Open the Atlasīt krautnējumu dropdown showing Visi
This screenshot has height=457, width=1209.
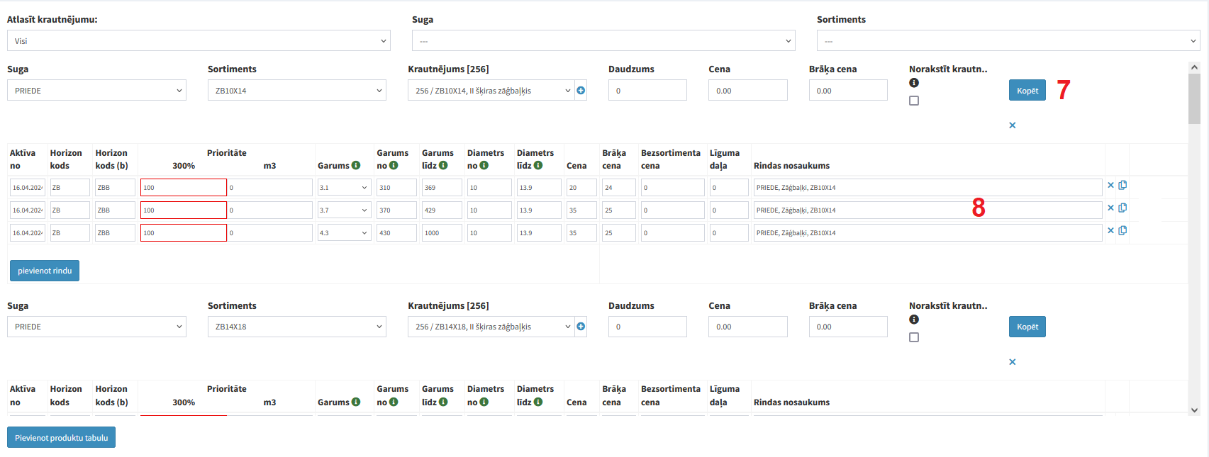199,41
